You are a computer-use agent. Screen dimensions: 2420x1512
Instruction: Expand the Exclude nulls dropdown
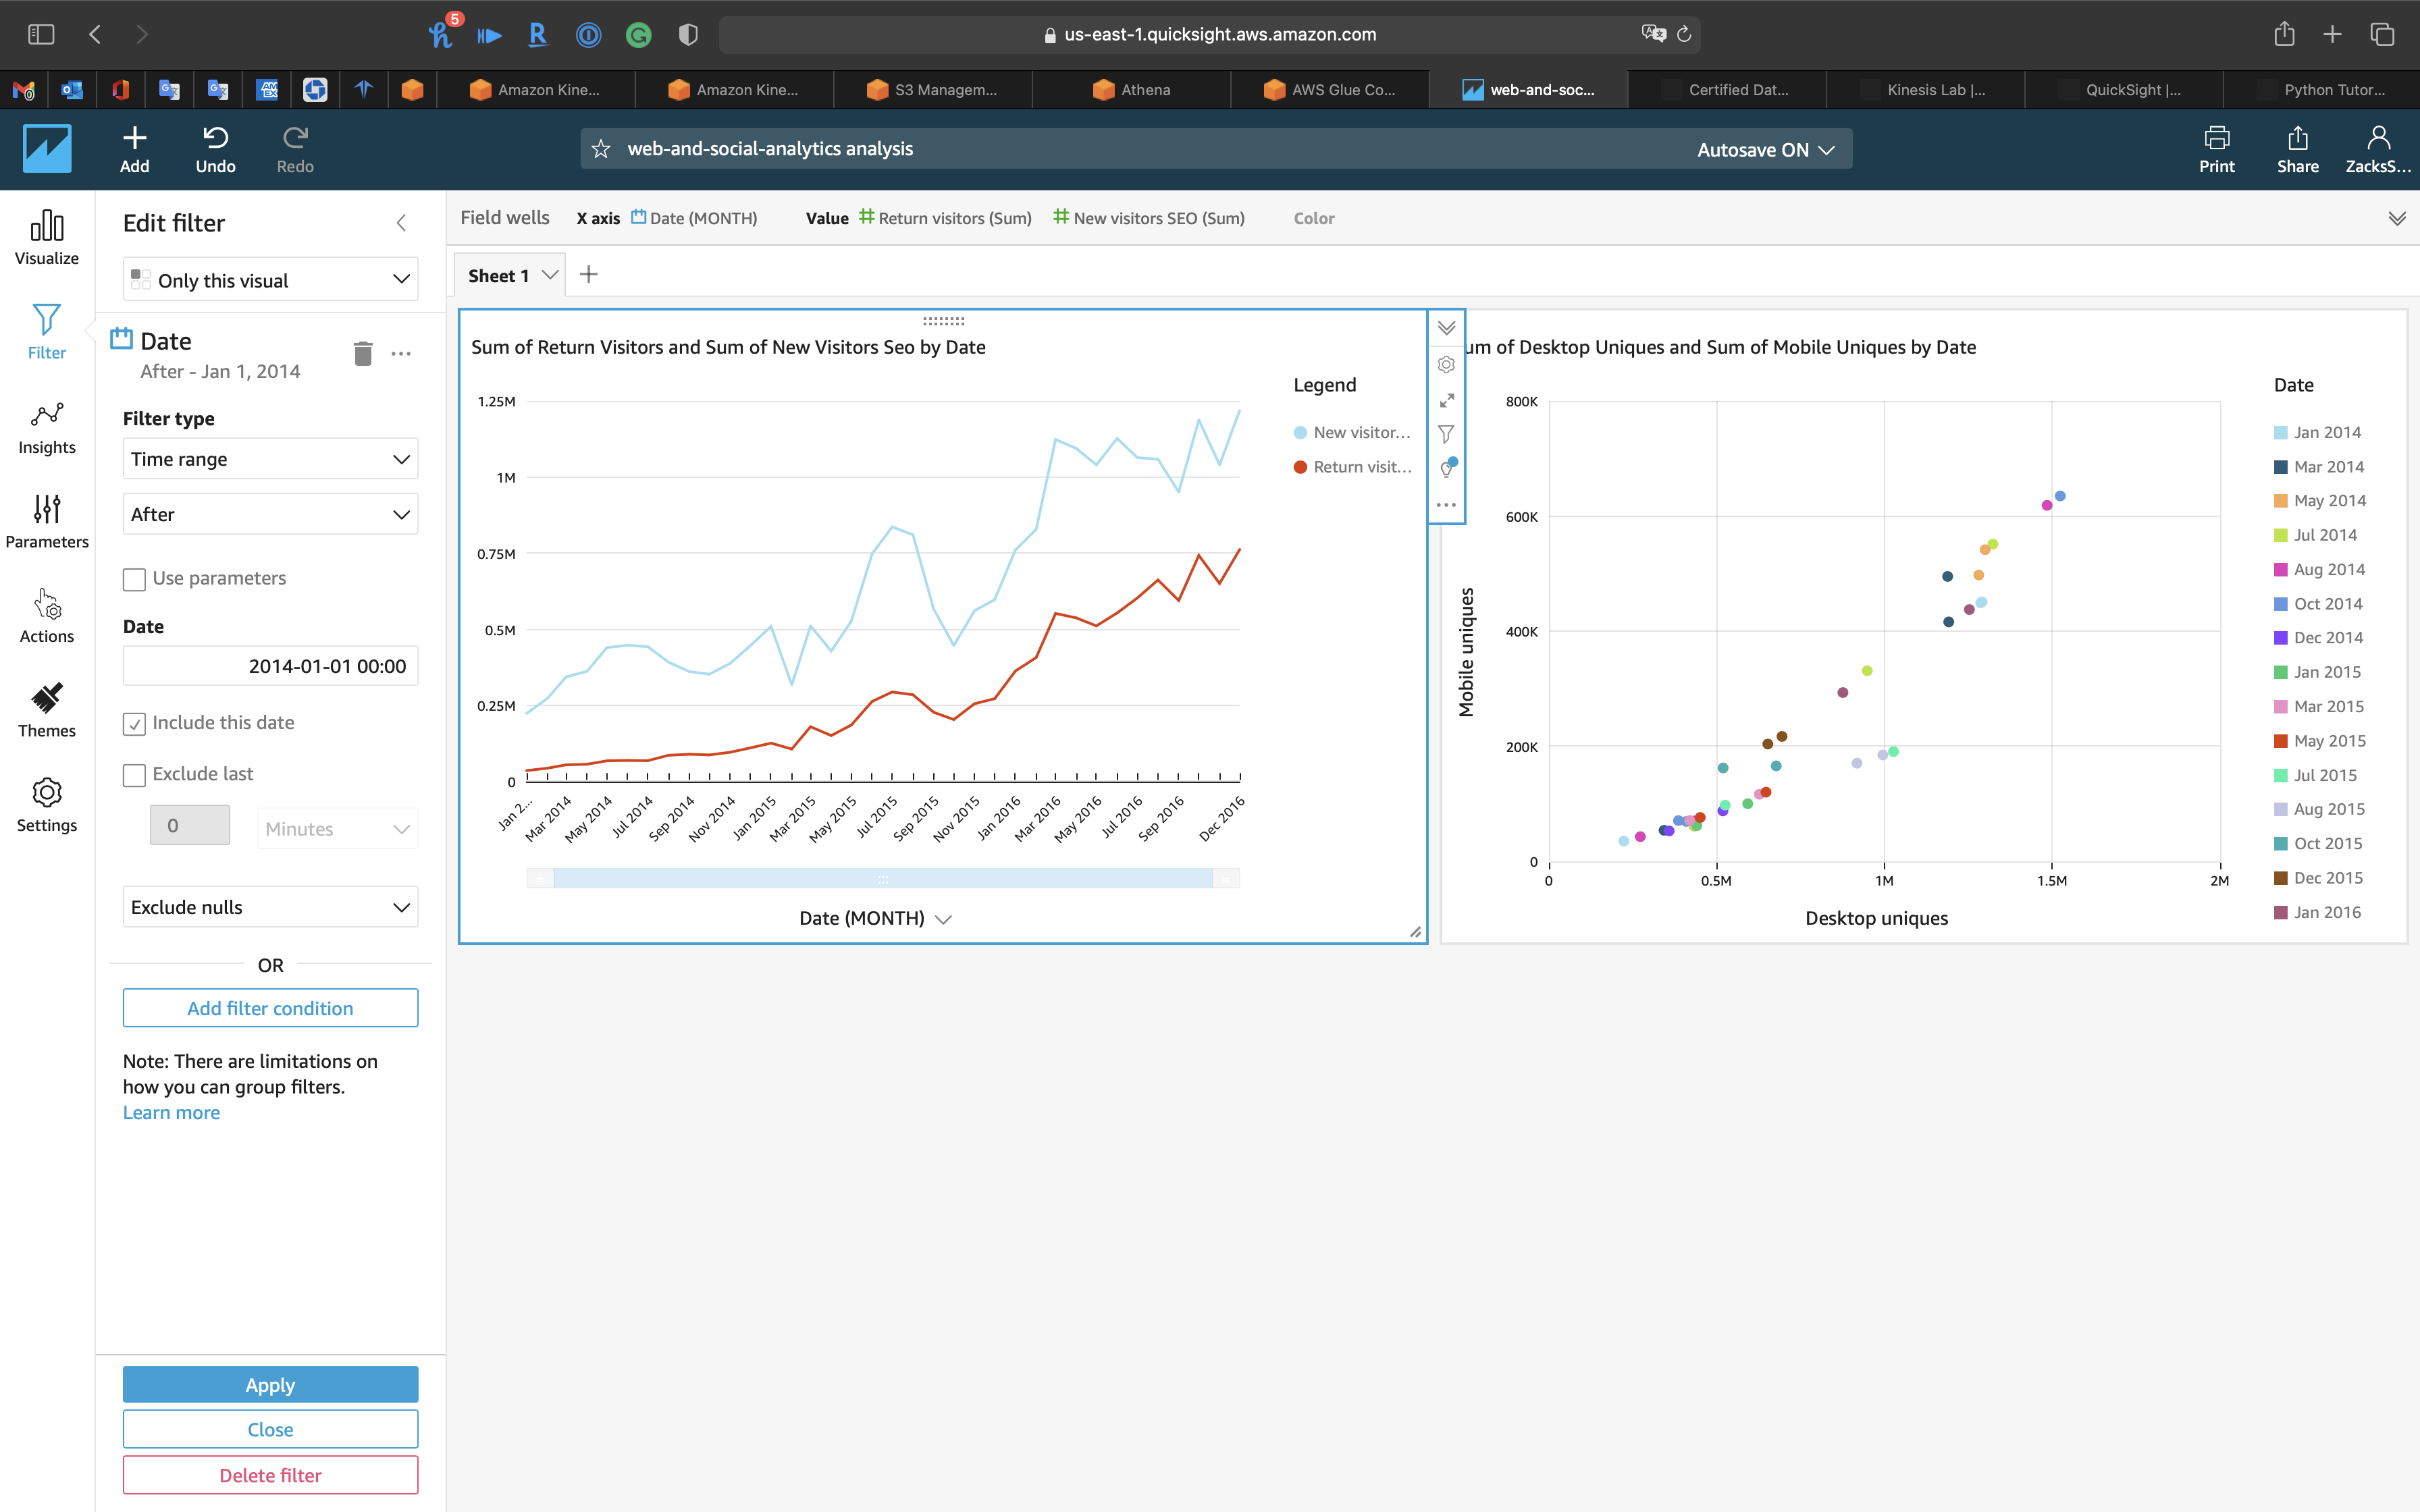click(x=270, y=907)
